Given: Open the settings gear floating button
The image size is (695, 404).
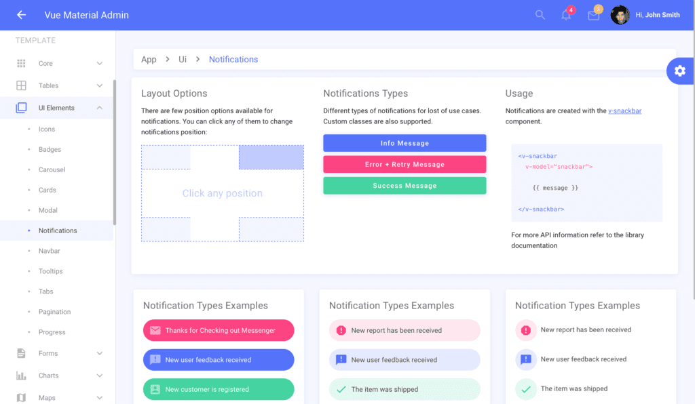Looking at the screenshot, I should click(x=680, y=70).
